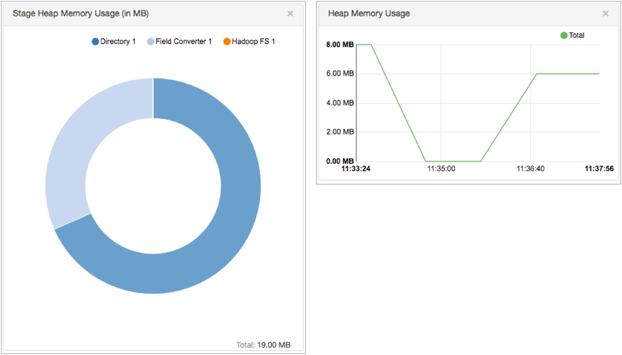The image size is (622, 355).
Task: Click the Stage Heap Memory Usage title
Action: point(81,13)
